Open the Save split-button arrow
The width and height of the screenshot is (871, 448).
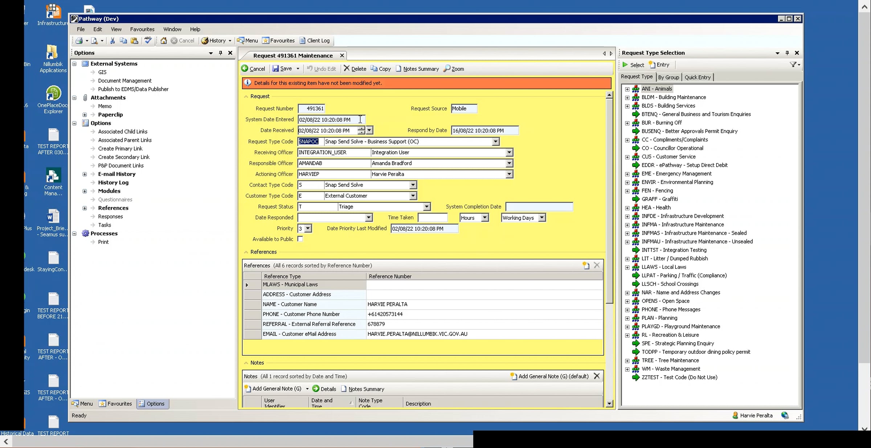coord(298,69)
